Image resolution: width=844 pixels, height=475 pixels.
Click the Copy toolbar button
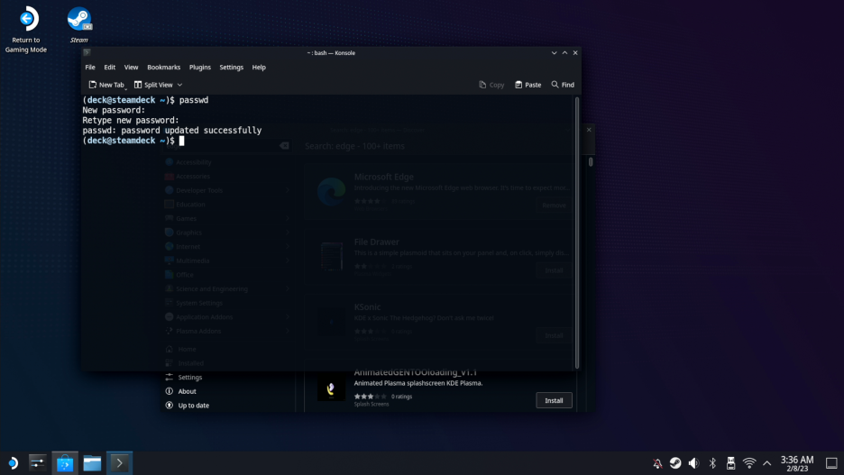tap(491, 85)
